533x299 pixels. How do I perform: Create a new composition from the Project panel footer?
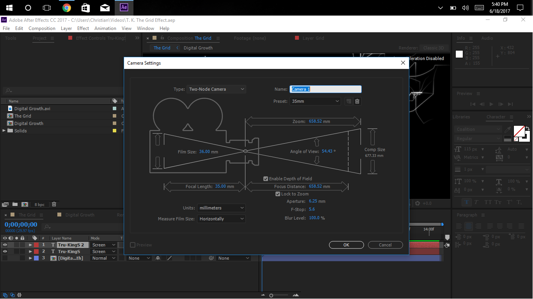click(25, 204)
